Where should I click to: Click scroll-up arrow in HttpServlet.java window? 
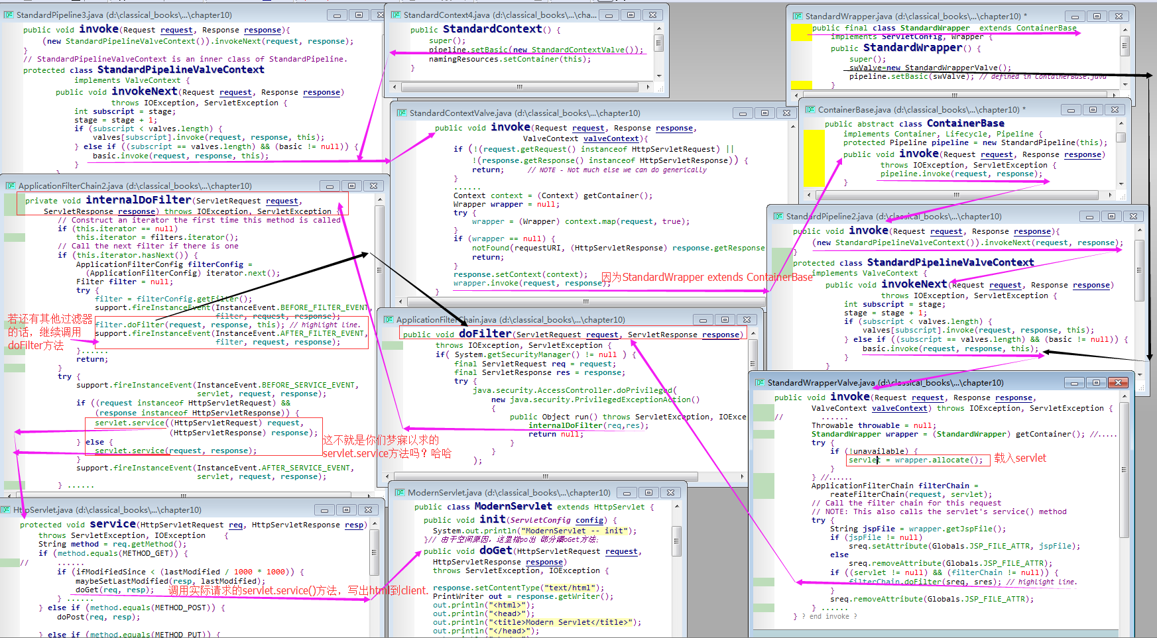pos(375,523)
